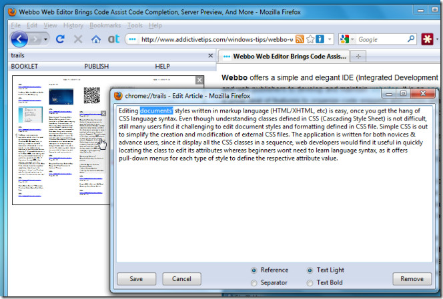443x299 pixels.
Task: Click the Firefox logo in main window title bar
Action: 12,12
